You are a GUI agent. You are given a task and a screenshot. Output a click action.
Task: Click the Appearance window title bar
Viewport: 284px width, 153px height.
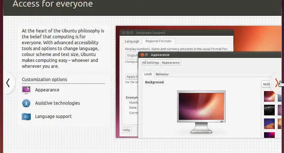coord(210,55)
